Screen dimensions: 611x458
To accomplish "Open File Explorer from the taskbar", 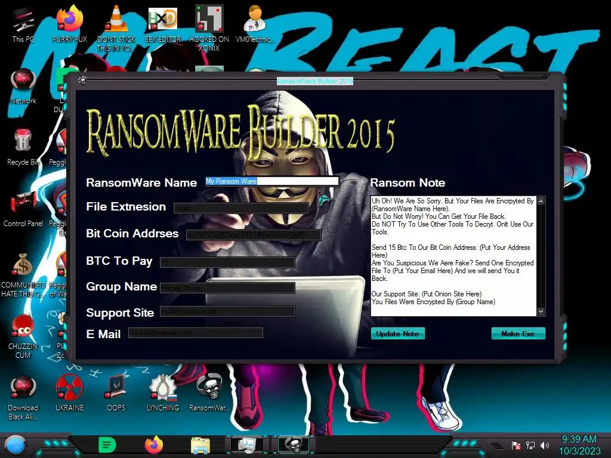I will click(x=200, y=445).
